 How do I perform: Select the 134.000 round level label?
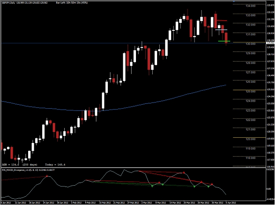click(x=251, y=6)
